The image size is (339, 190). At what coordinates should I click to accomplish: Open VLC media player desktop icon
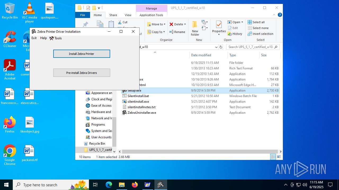pos(29,13)
